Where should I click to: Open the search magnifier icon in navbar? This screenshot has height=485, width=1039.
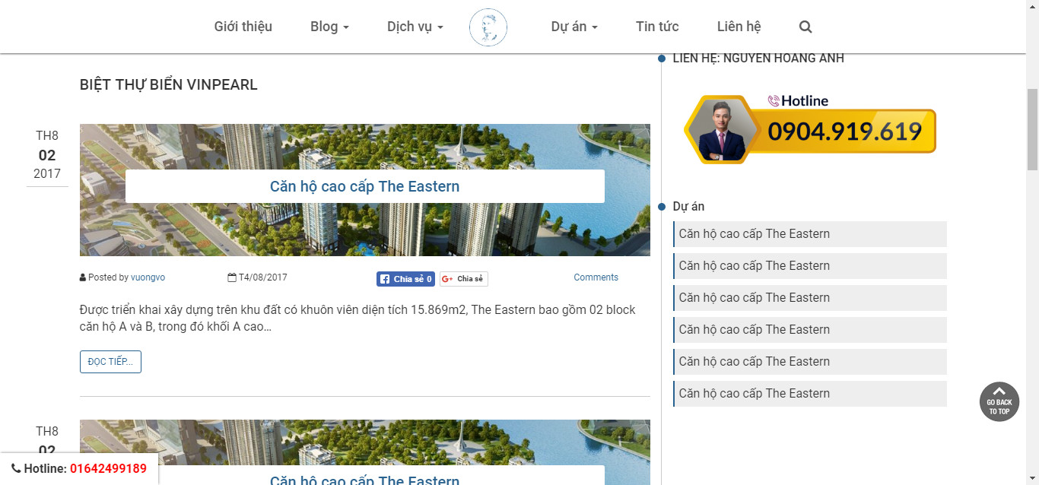tap(805, 27)
